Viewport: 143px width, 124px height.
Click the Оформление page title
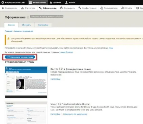pyautogui.click(x=15, y=17)
